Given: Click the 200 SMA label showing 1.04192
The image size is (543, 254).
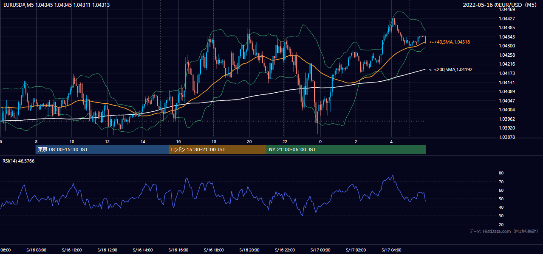Looking at the screenshot, I should (x=451, y=69).
